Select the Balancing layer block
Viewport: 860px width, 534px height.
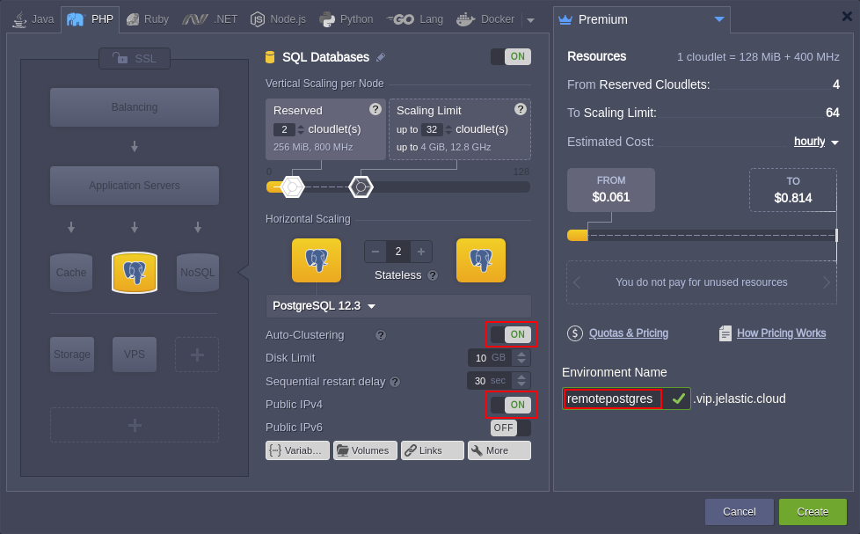(135, 107)
